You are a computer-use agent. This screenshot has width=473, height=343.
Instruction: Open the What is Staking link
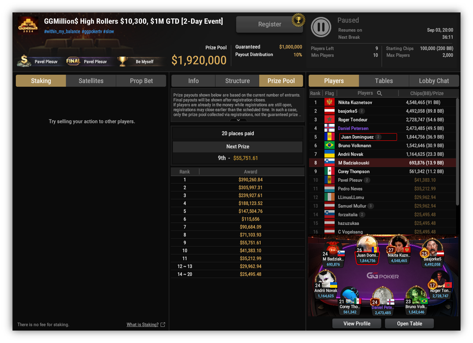(x=142, y=325)
